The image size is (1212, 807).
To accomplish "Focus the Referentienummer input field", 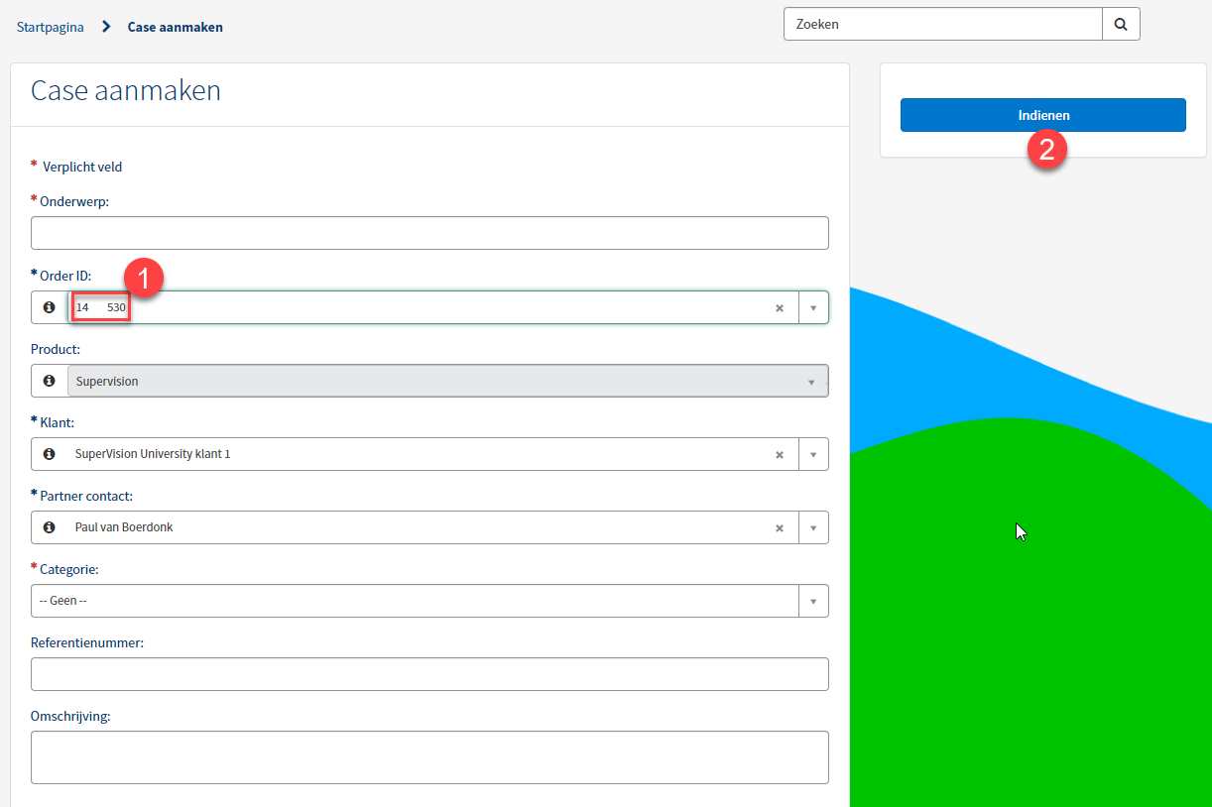I will tap(429, 674).
